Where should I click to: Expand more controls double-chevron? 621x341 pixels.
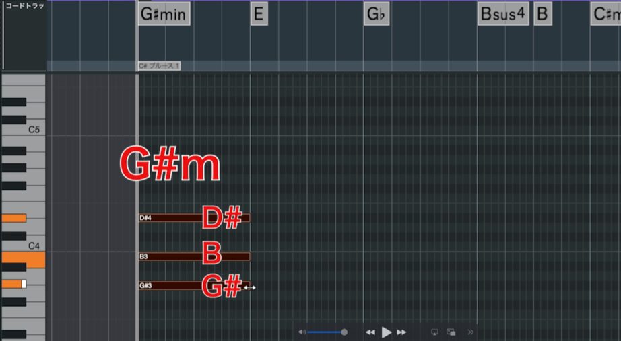coord(470,332)
